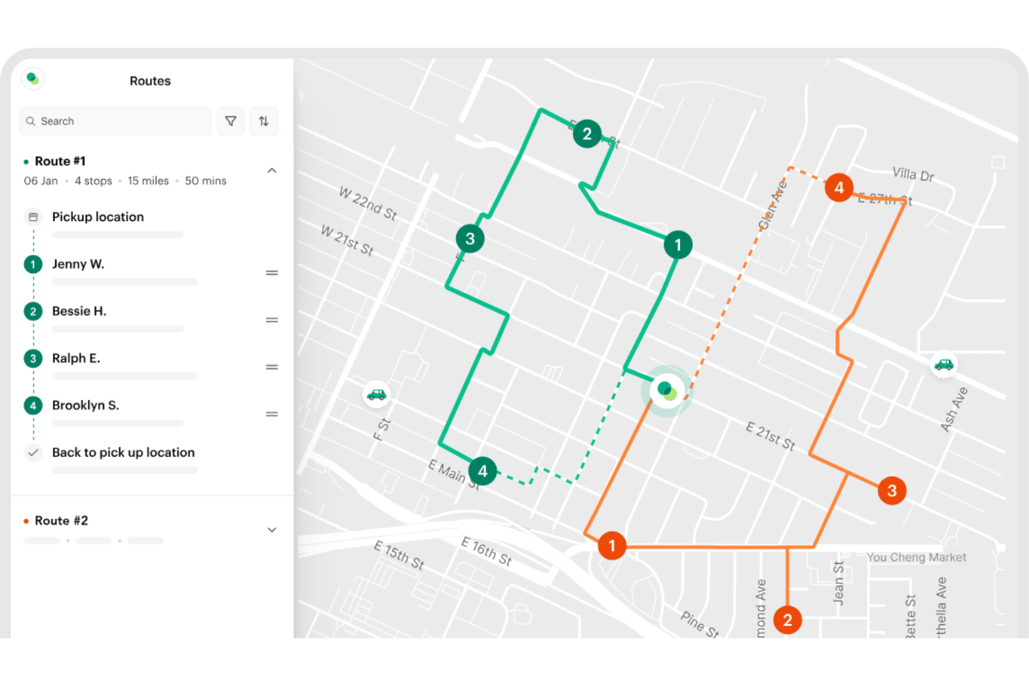Select the car icon near Ash Ave
This screenshot has height=686, width=1029.
click(x=943, y=364)
